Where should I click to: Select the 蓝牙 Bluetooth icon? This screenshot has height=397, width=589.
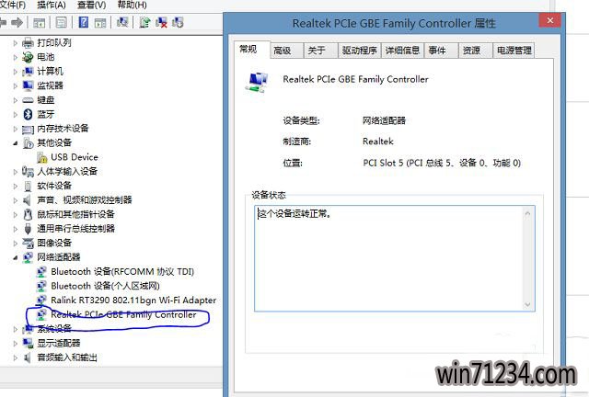(x=28, y=114)
